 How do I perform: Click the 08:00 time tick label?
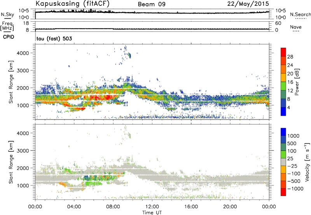113,207
